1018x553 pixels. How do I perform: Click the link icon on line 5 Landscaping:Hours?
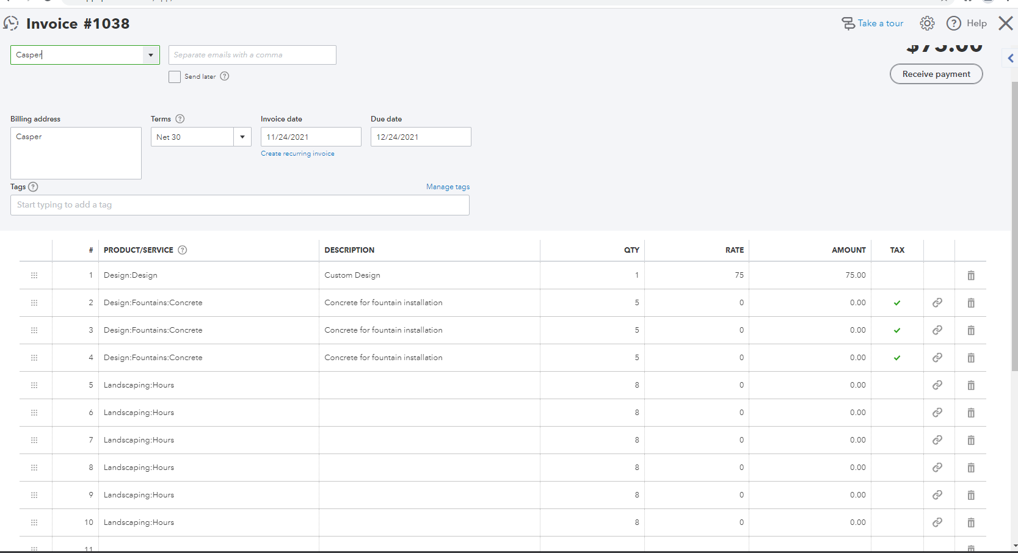(x=937, y=385)
